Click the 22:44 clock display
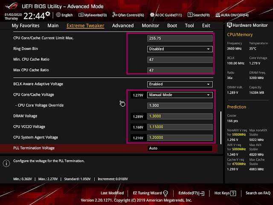The width and height of the screenshot is (273, 205). pyautogui.click(x=34, y=16)
